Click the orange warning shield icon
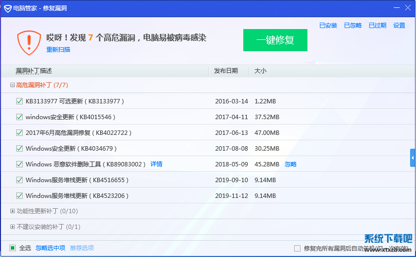Screen dimensions: 416x257 [29, 43]
